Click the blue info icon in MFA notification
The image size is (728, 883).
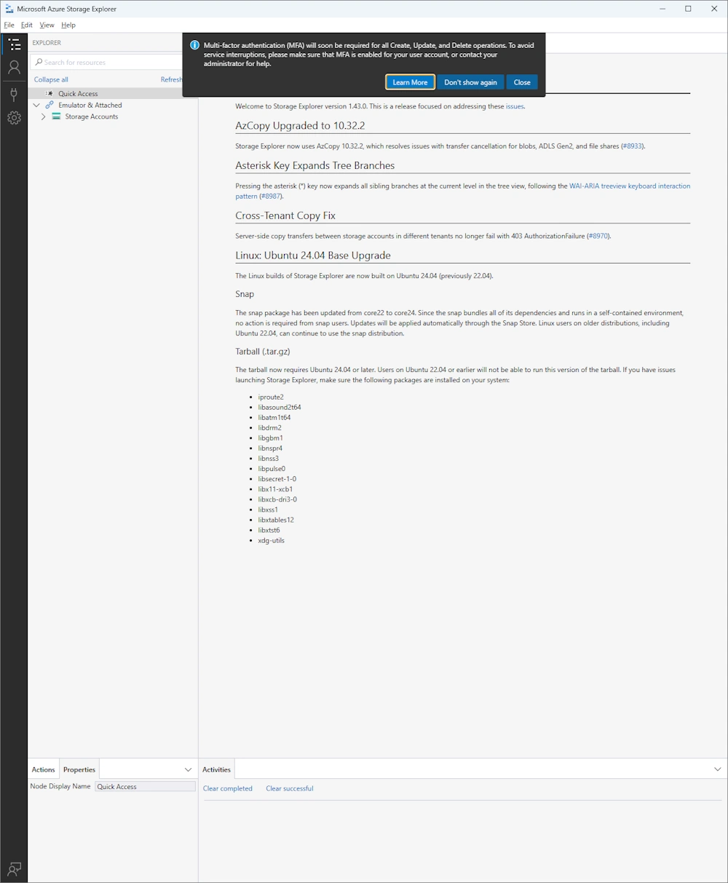[194, 45]
